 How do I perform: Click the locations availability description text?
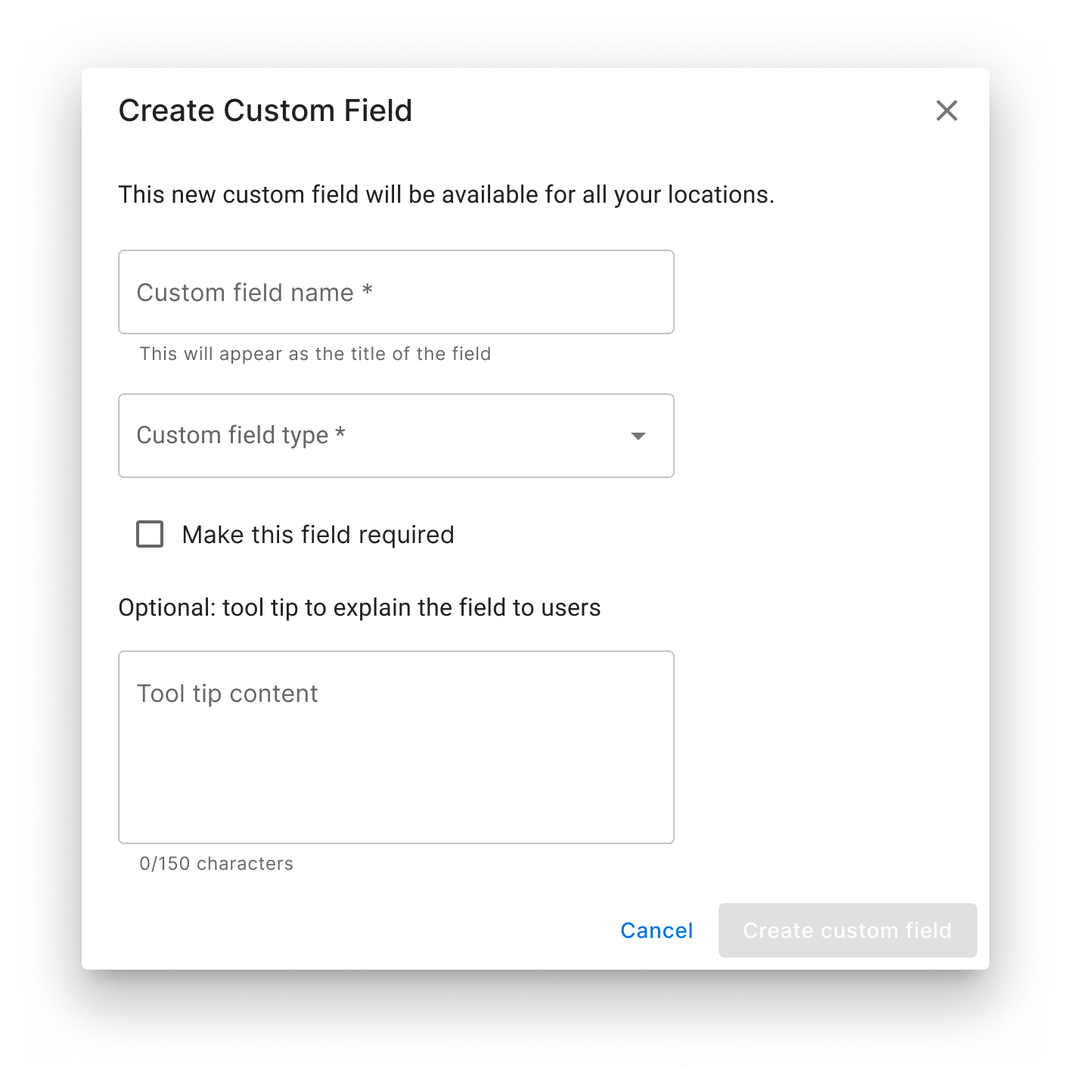445,194
